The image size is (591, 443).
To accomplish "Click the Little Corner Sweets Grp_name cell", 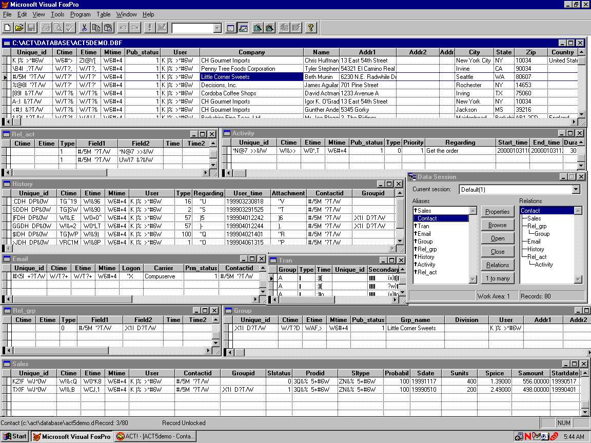I will pyautogui.click(x=415, y=328).
